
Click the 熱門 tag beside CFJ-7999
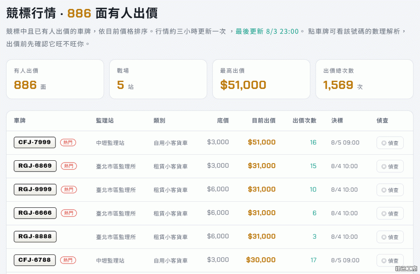pos(68,143)
